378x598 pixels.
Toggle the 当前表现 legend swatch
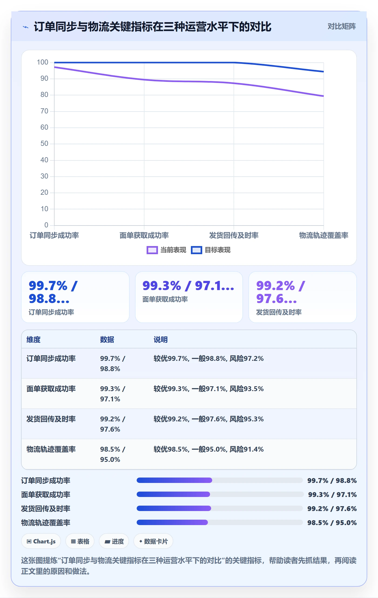(152, 250)
